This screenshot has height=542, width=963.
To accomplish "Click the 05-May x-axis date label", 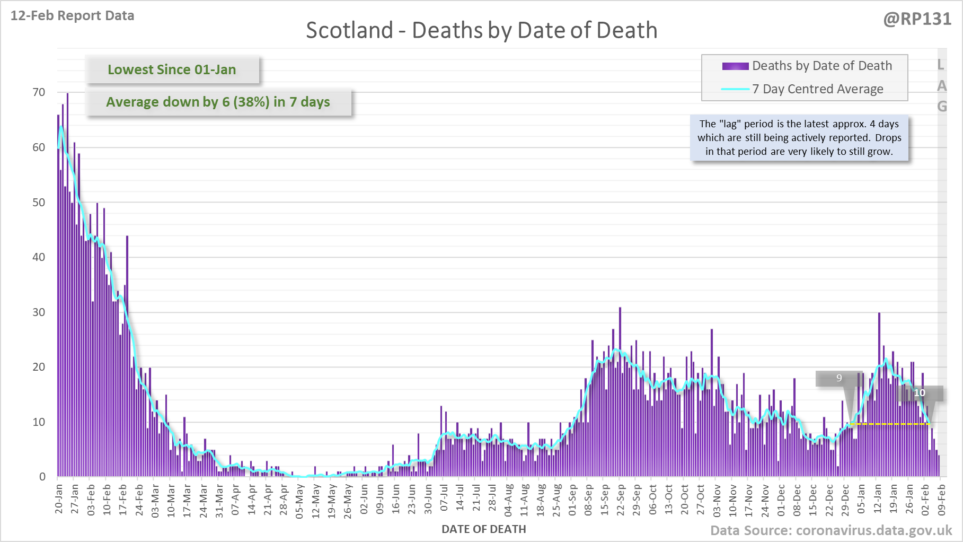I will 299,499.
